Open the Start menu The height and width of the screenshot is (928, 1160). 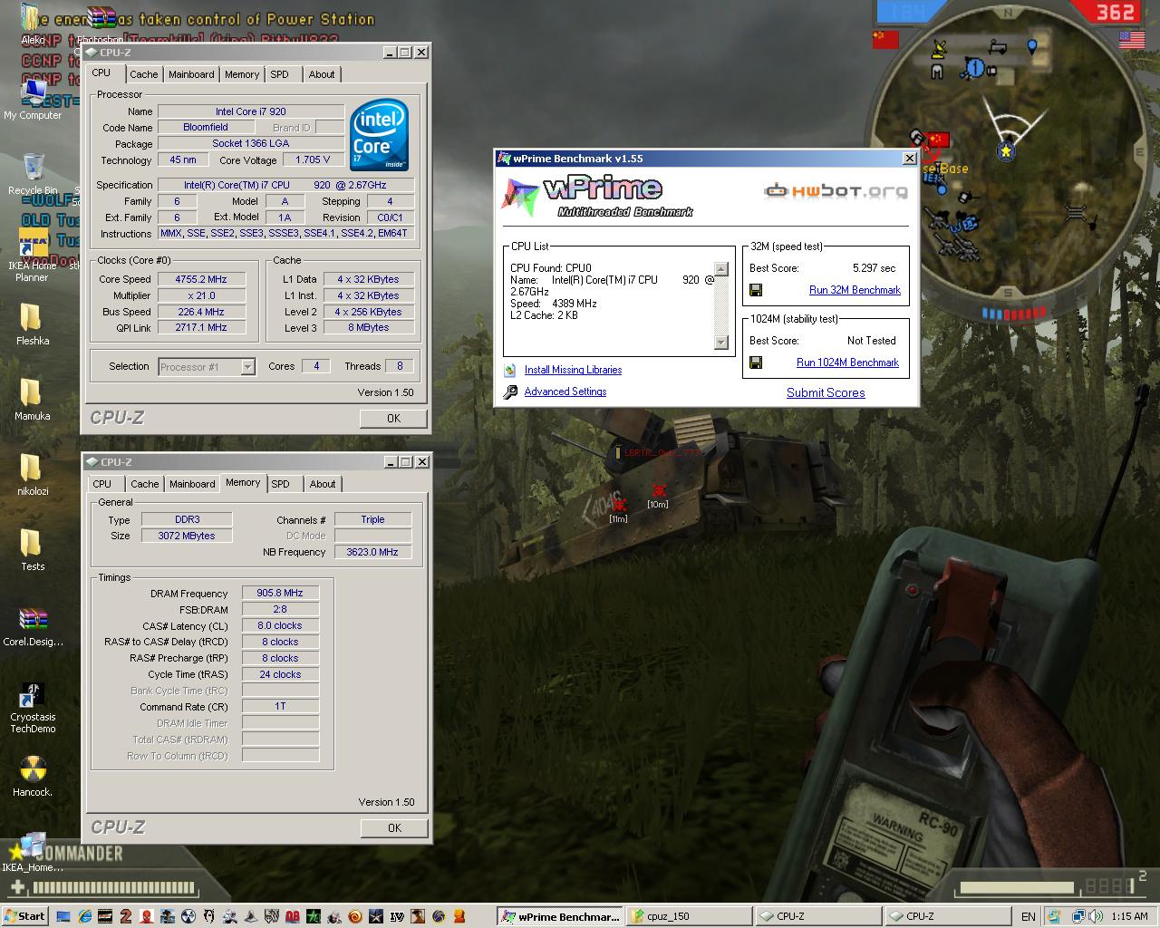point(25,916)
